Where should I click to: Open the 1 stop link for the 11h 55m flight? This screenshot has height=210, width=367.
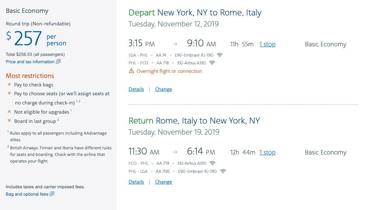(267, 44)
